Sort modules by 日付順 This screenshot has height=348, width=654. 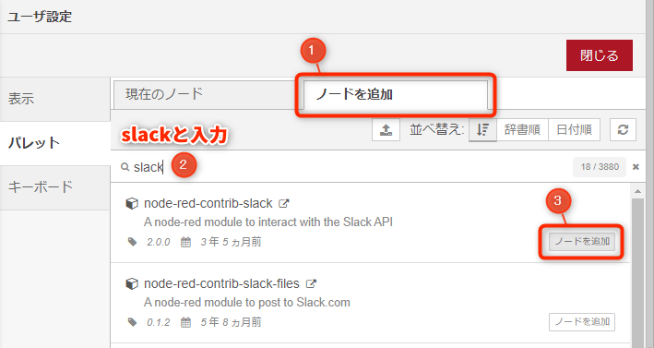(x=574, y=130)
